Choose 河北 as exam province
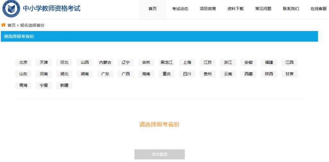Image resolution: width=329 pixels, height=162 pixels. click(64, 62)
